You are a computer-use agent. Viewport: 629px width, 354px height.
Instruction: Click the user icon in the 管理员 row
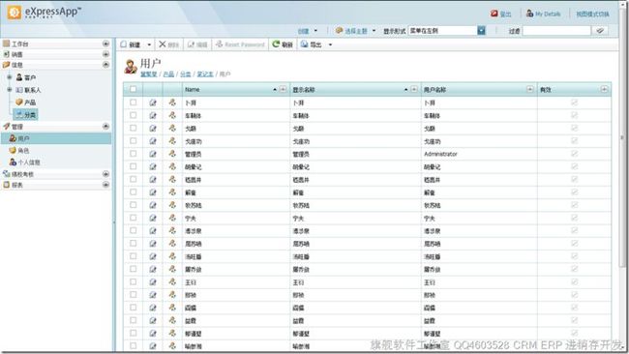pos(172,154)
